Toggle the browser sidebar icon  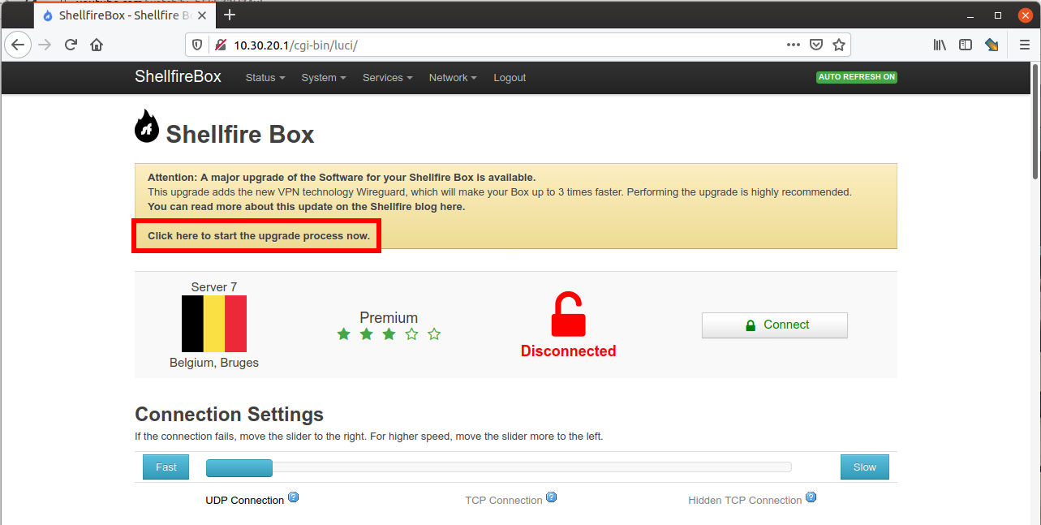(x=966, y=45)
